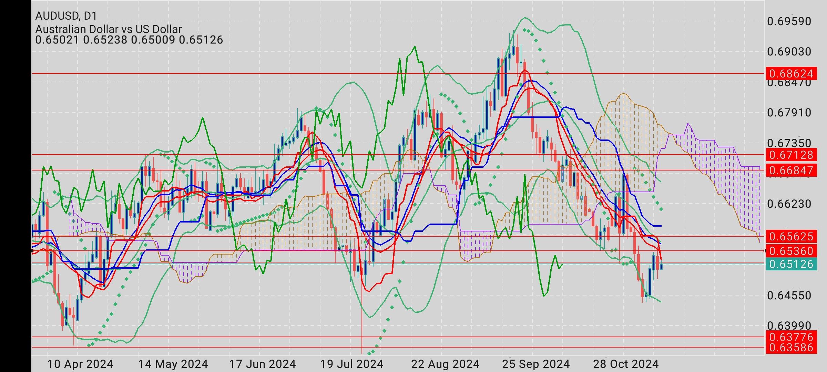Click the 0.67350 price axis value
827x372 pixels.
[x=789, y=143]
